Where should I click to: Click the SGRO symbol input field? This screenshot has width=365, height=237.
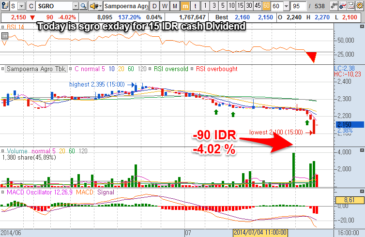point(54,6)
